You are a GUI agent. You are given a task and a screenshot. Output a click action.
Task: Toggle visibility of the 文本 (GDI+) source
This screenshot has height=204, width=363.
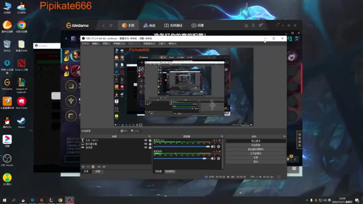(x=146, y=140)
